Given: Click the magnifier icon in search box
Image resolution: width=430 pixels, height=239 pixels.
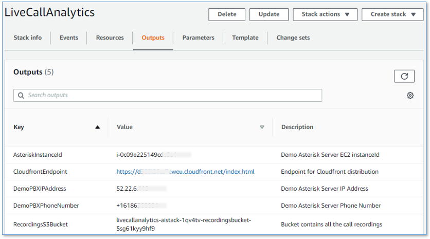Looking at the screenshot, I should coord(21,96).
